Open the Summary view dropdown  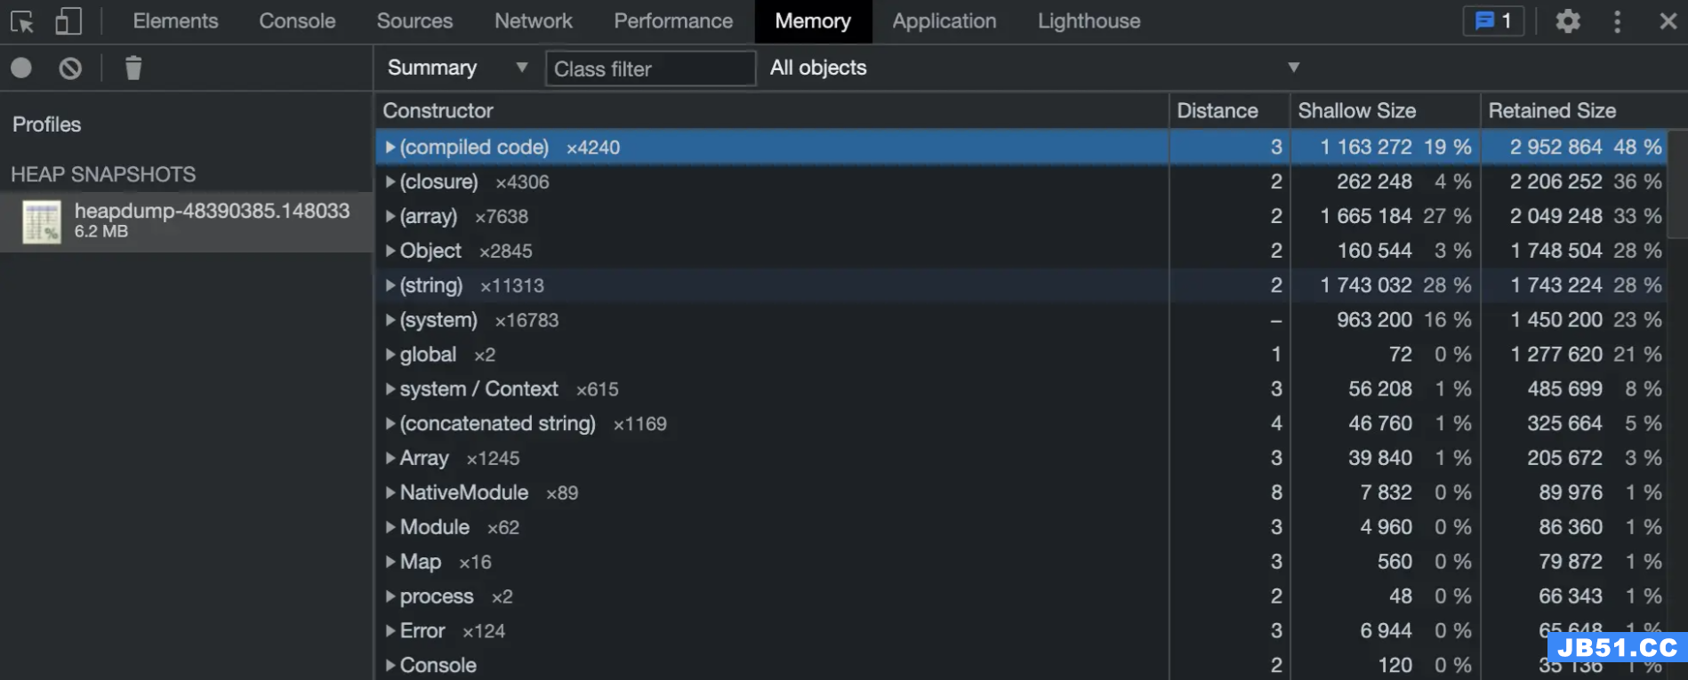[457, 68]
